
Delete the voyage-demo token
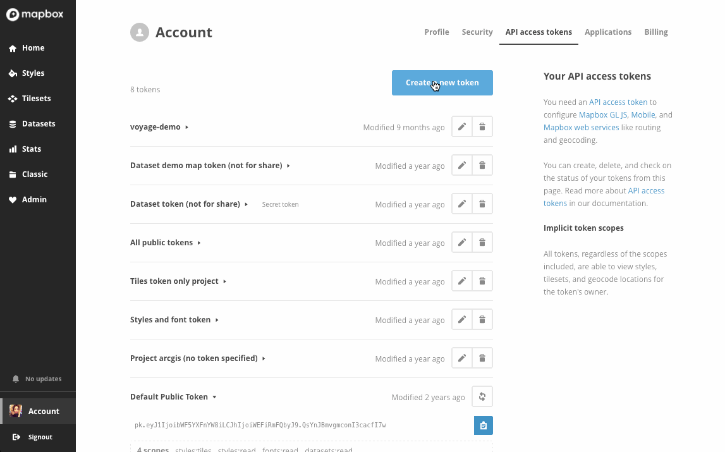[482, 127]
